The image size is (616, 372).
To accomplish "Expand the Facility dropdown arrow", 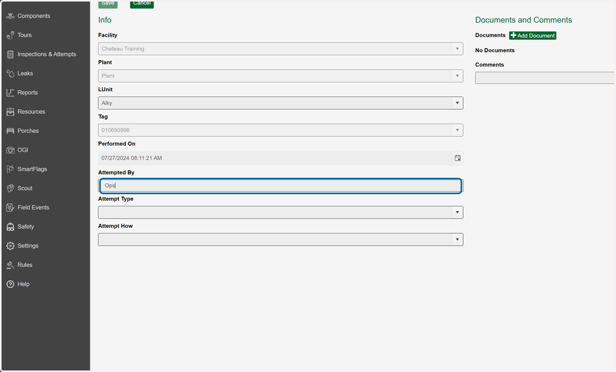I will pyautogui.click(x=457, y=49).
